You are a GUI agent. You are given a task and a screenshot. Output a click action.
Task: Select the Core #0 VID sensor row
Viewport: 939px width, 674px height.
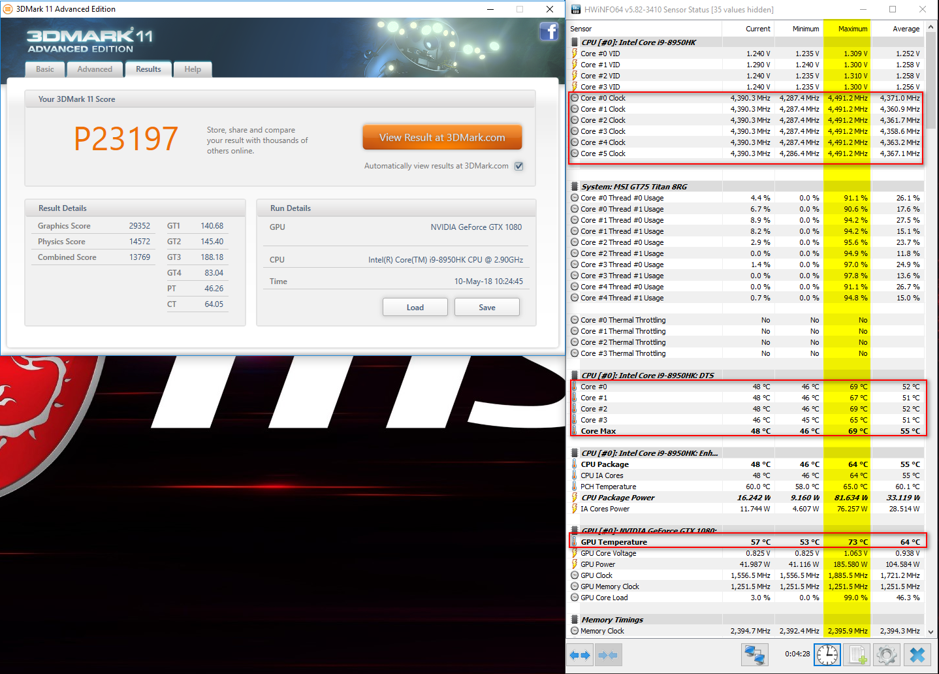click(x=745, y=54)
